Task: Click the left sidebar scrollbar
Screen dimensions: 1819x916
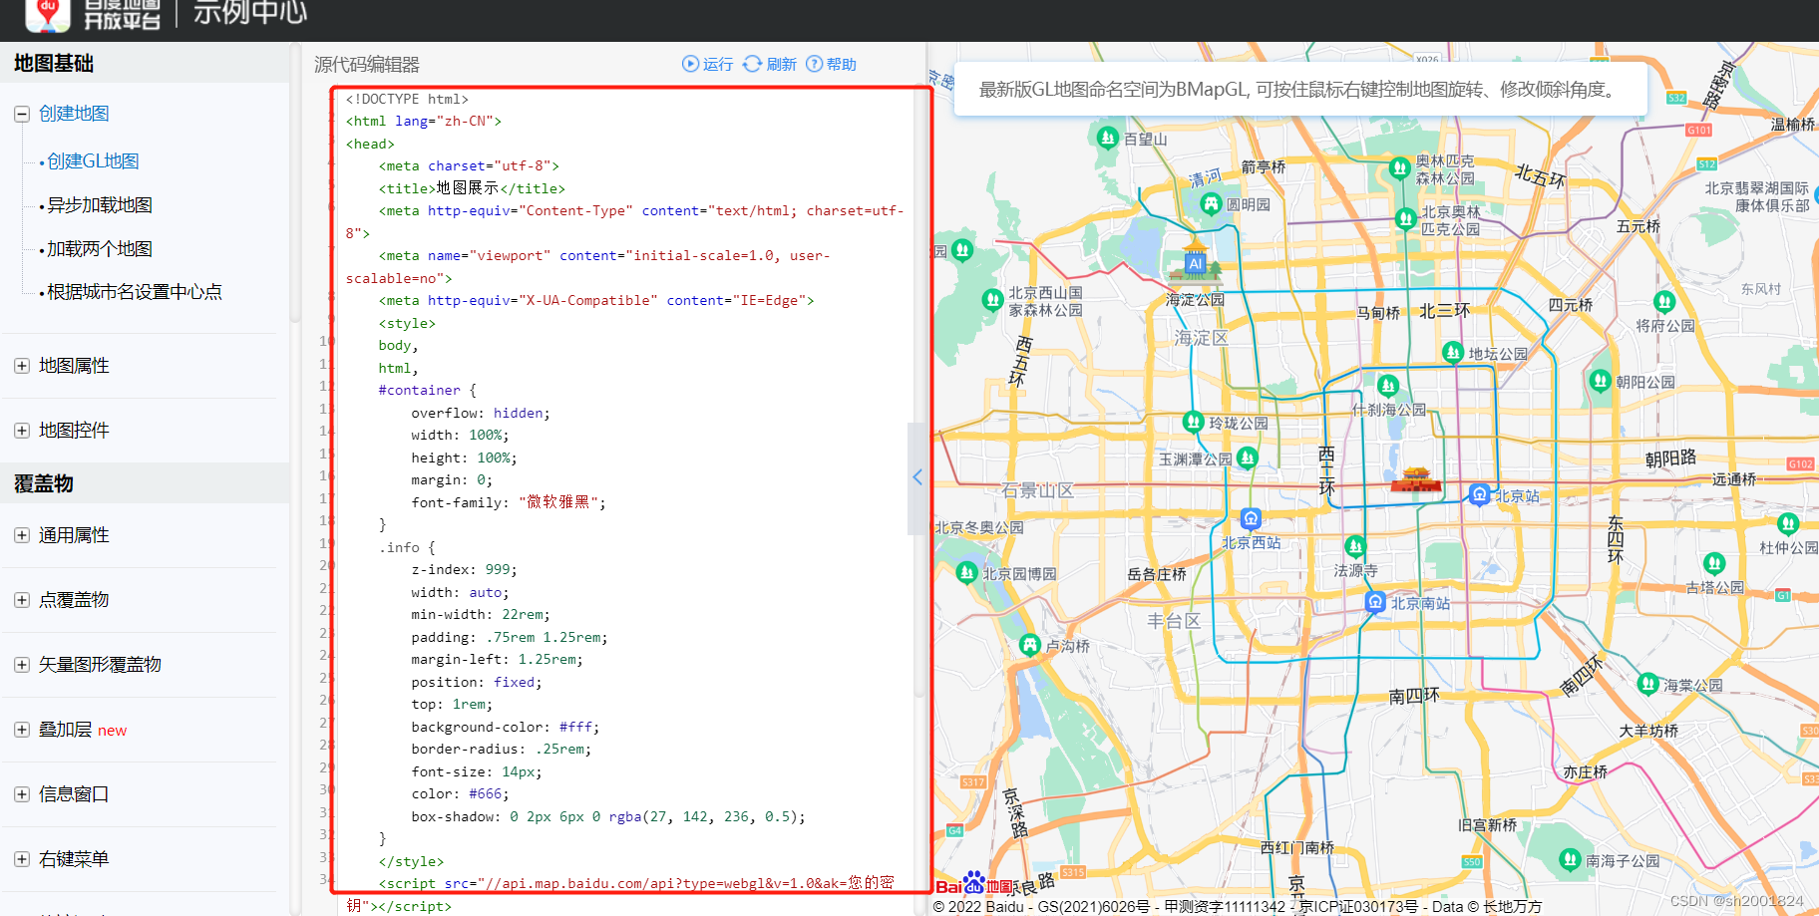Action: (x=295, y=181)
